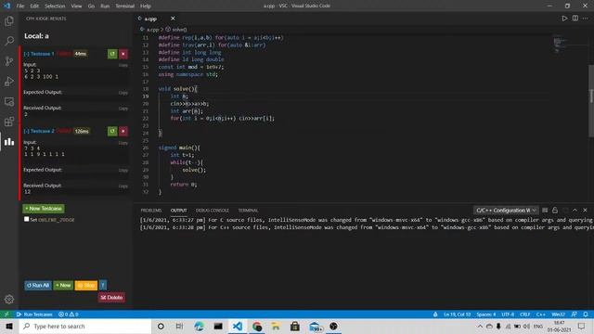Open the Run and Debug view
This screenshot has height=334, width=594.
pos(9,81)
